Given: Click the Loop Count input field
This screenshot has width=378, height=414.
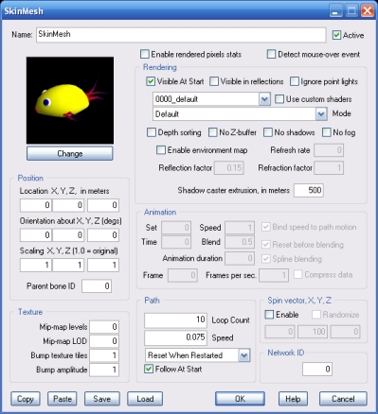Looking at the screenshot, I should coord(175,320).
